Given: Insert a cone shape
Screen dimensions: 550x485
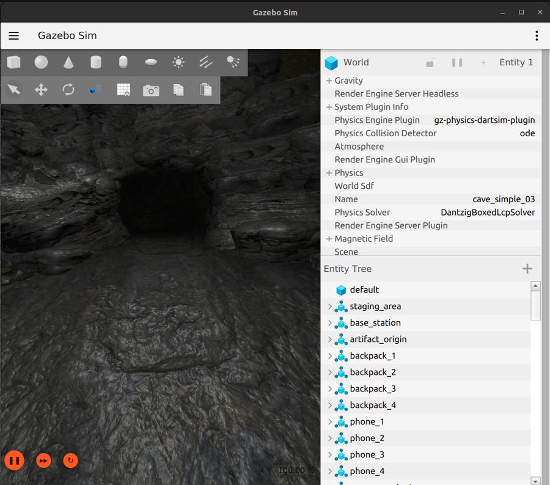Looking at the screenshot, I should pyautogui.click(x=68, y=62).
